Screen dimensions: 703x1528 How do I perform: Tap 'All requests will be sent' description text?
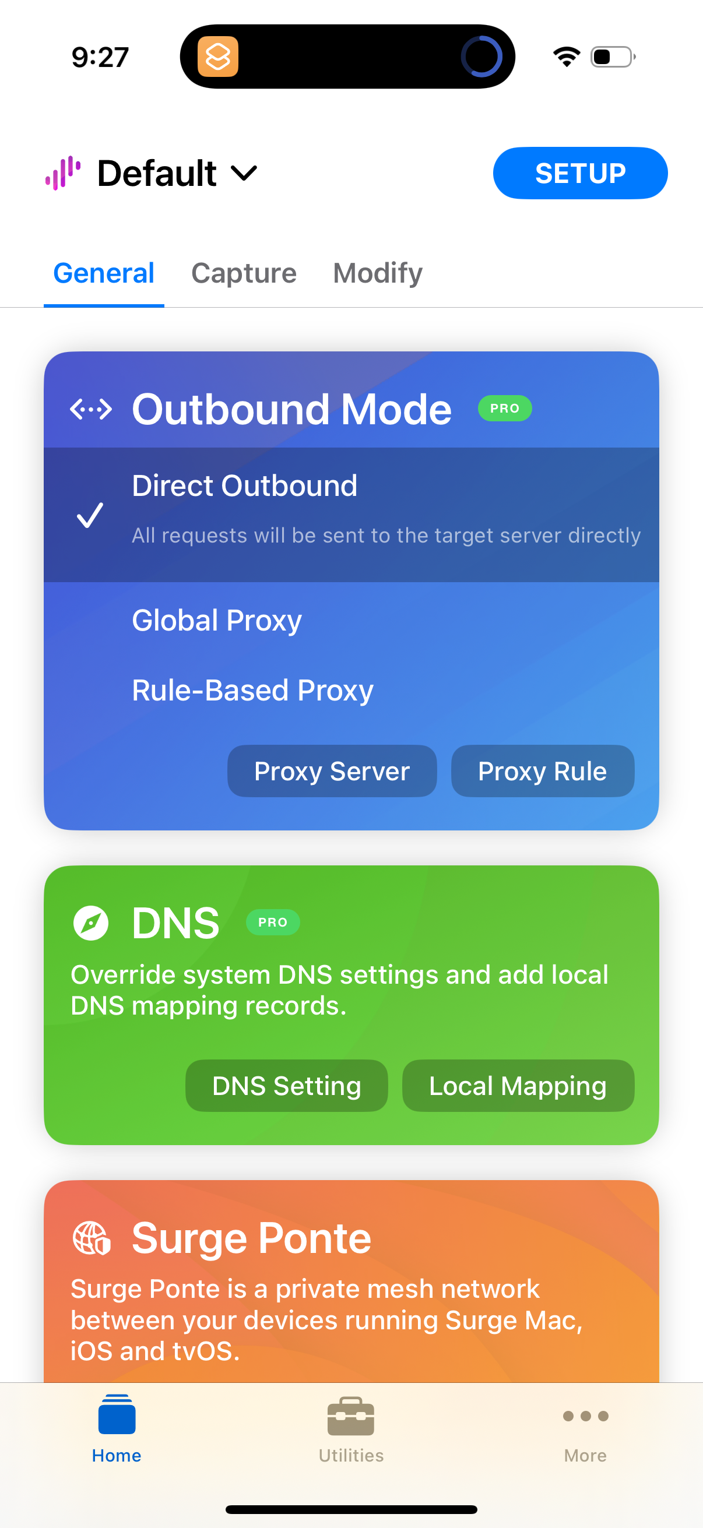386,535
